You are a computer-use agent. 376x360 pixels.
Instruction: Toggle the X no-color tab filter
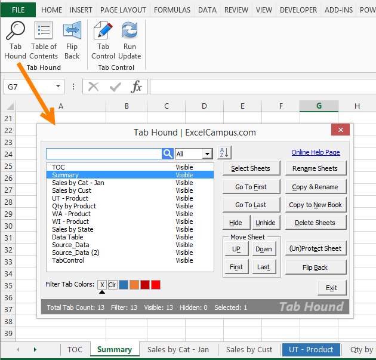coord(102,285)
